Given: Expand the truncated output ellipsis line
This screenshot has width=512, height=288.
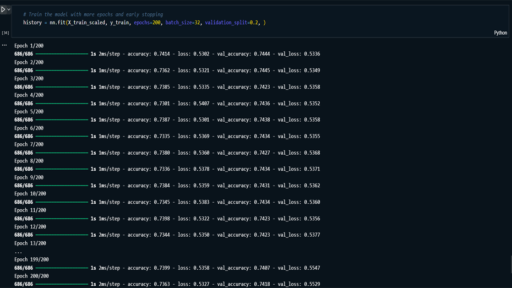Looking at the screenshot, I should (18, 252).
